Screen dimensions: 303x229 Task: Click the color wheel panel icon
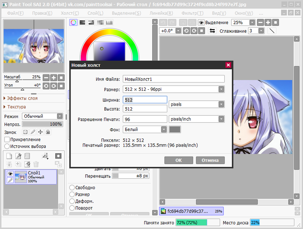point(73,22)
